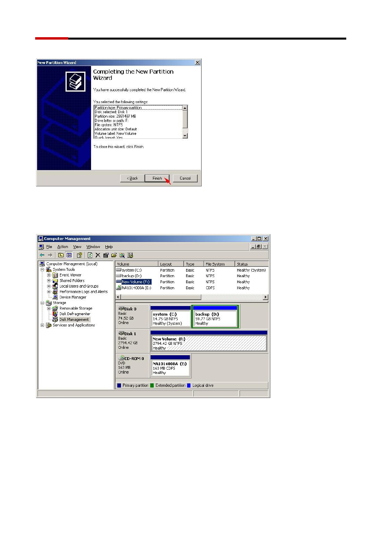This screenshot has height=540, width=381.
Task: Open the Properties toolbar icon
Action: click(106, 255)
